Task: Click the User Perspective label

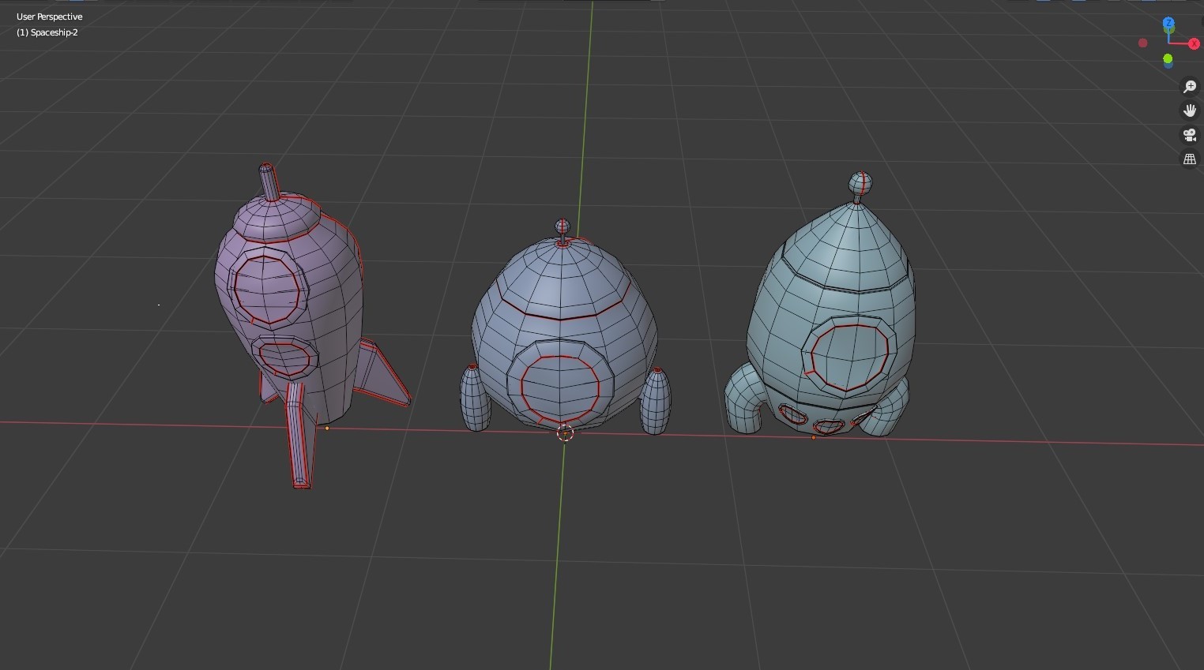Action: coord(49,16)
